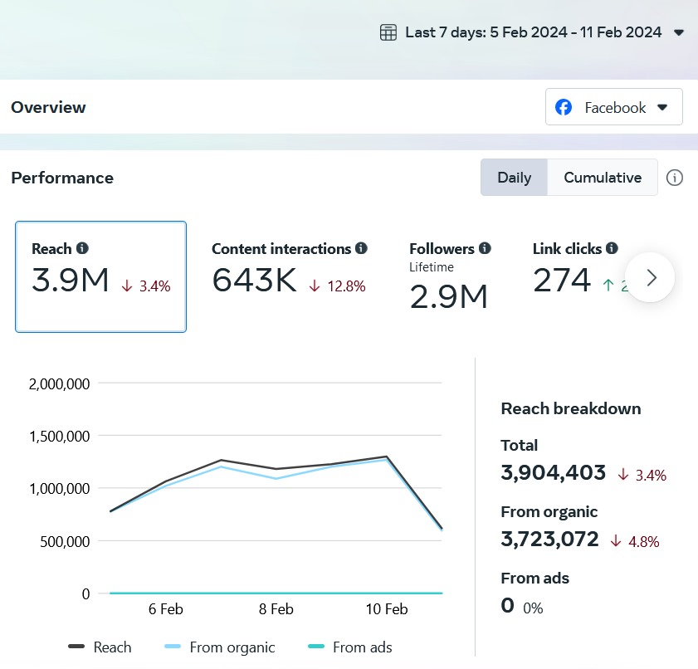The height and width of the screenshot is (669, 698).
Task: Click the Facebook logo icon in platform selector
Action: 564,107
